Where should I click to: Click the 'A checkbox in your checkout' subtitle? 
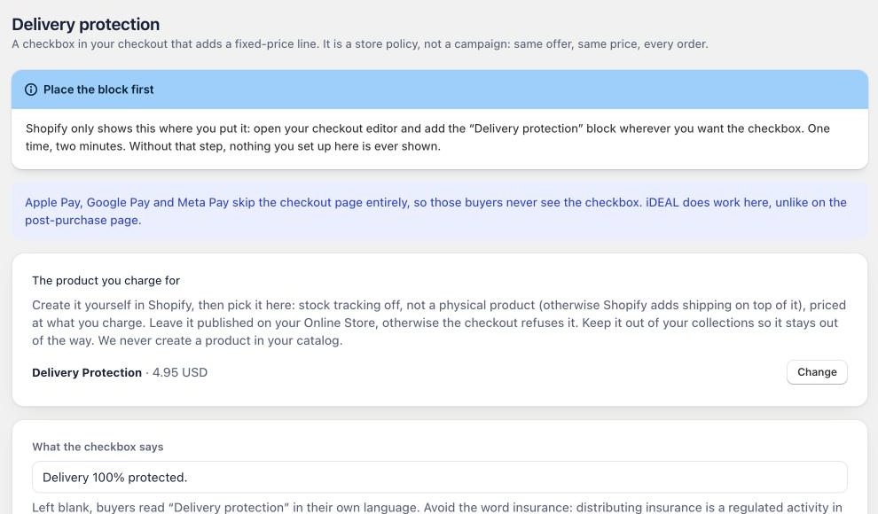pyautogui.click(x=360, y=44)
